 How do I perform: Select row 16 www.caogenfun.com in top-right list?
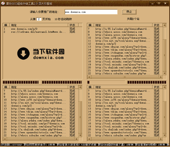tap(125, 56)
